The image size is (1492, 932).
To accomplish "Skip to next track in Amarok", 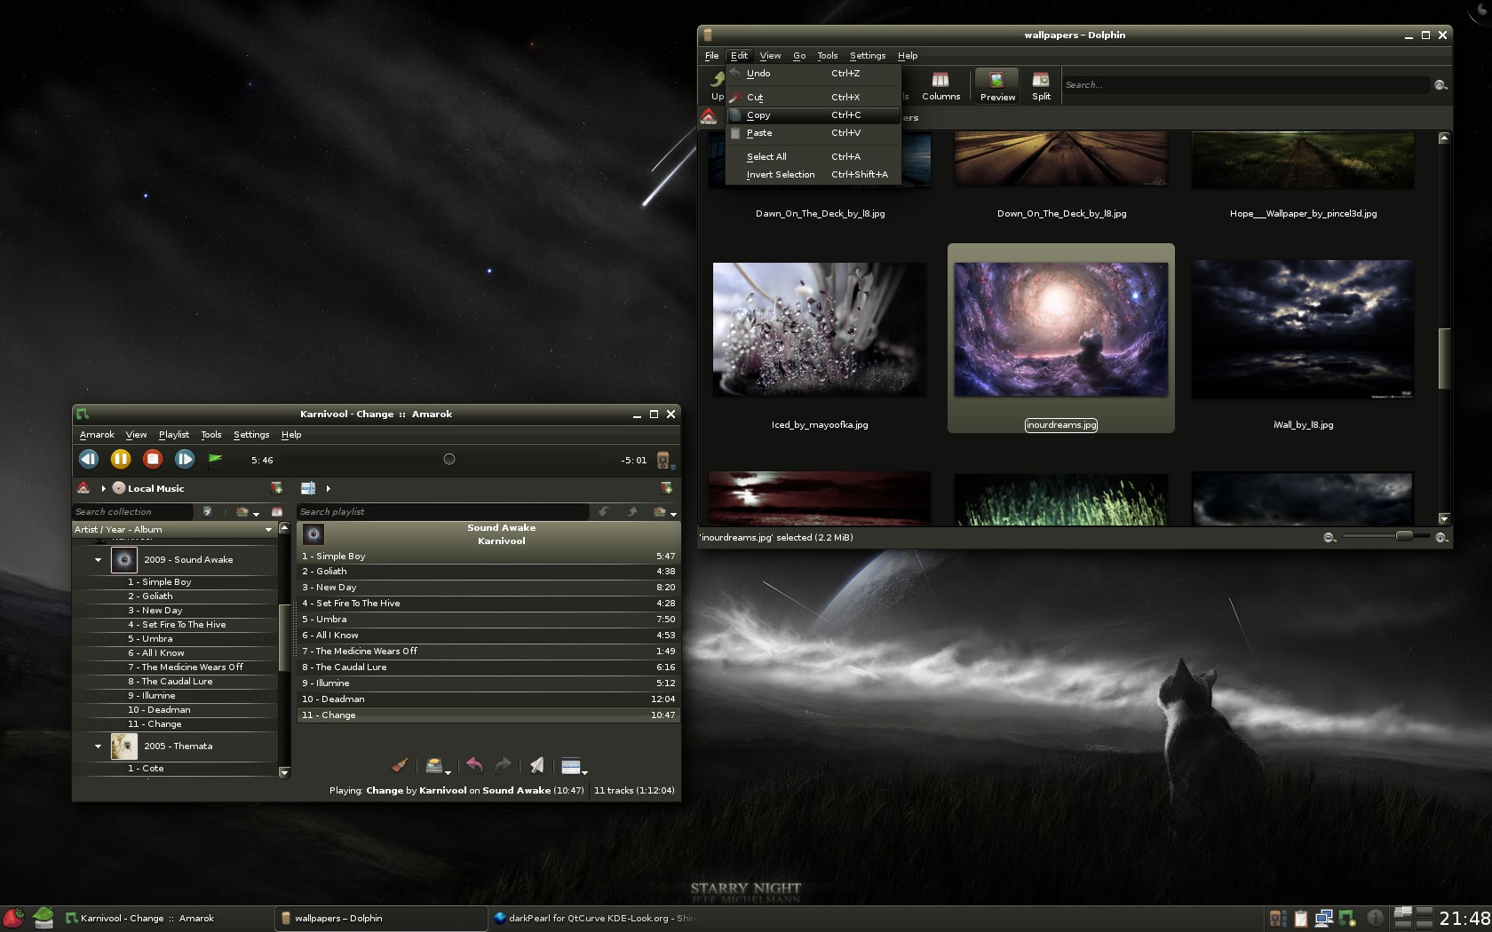I will (185, 459).
